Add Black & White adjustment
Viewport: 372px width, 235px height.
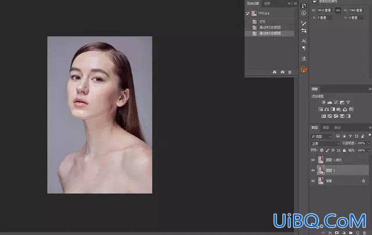point(333,109)
